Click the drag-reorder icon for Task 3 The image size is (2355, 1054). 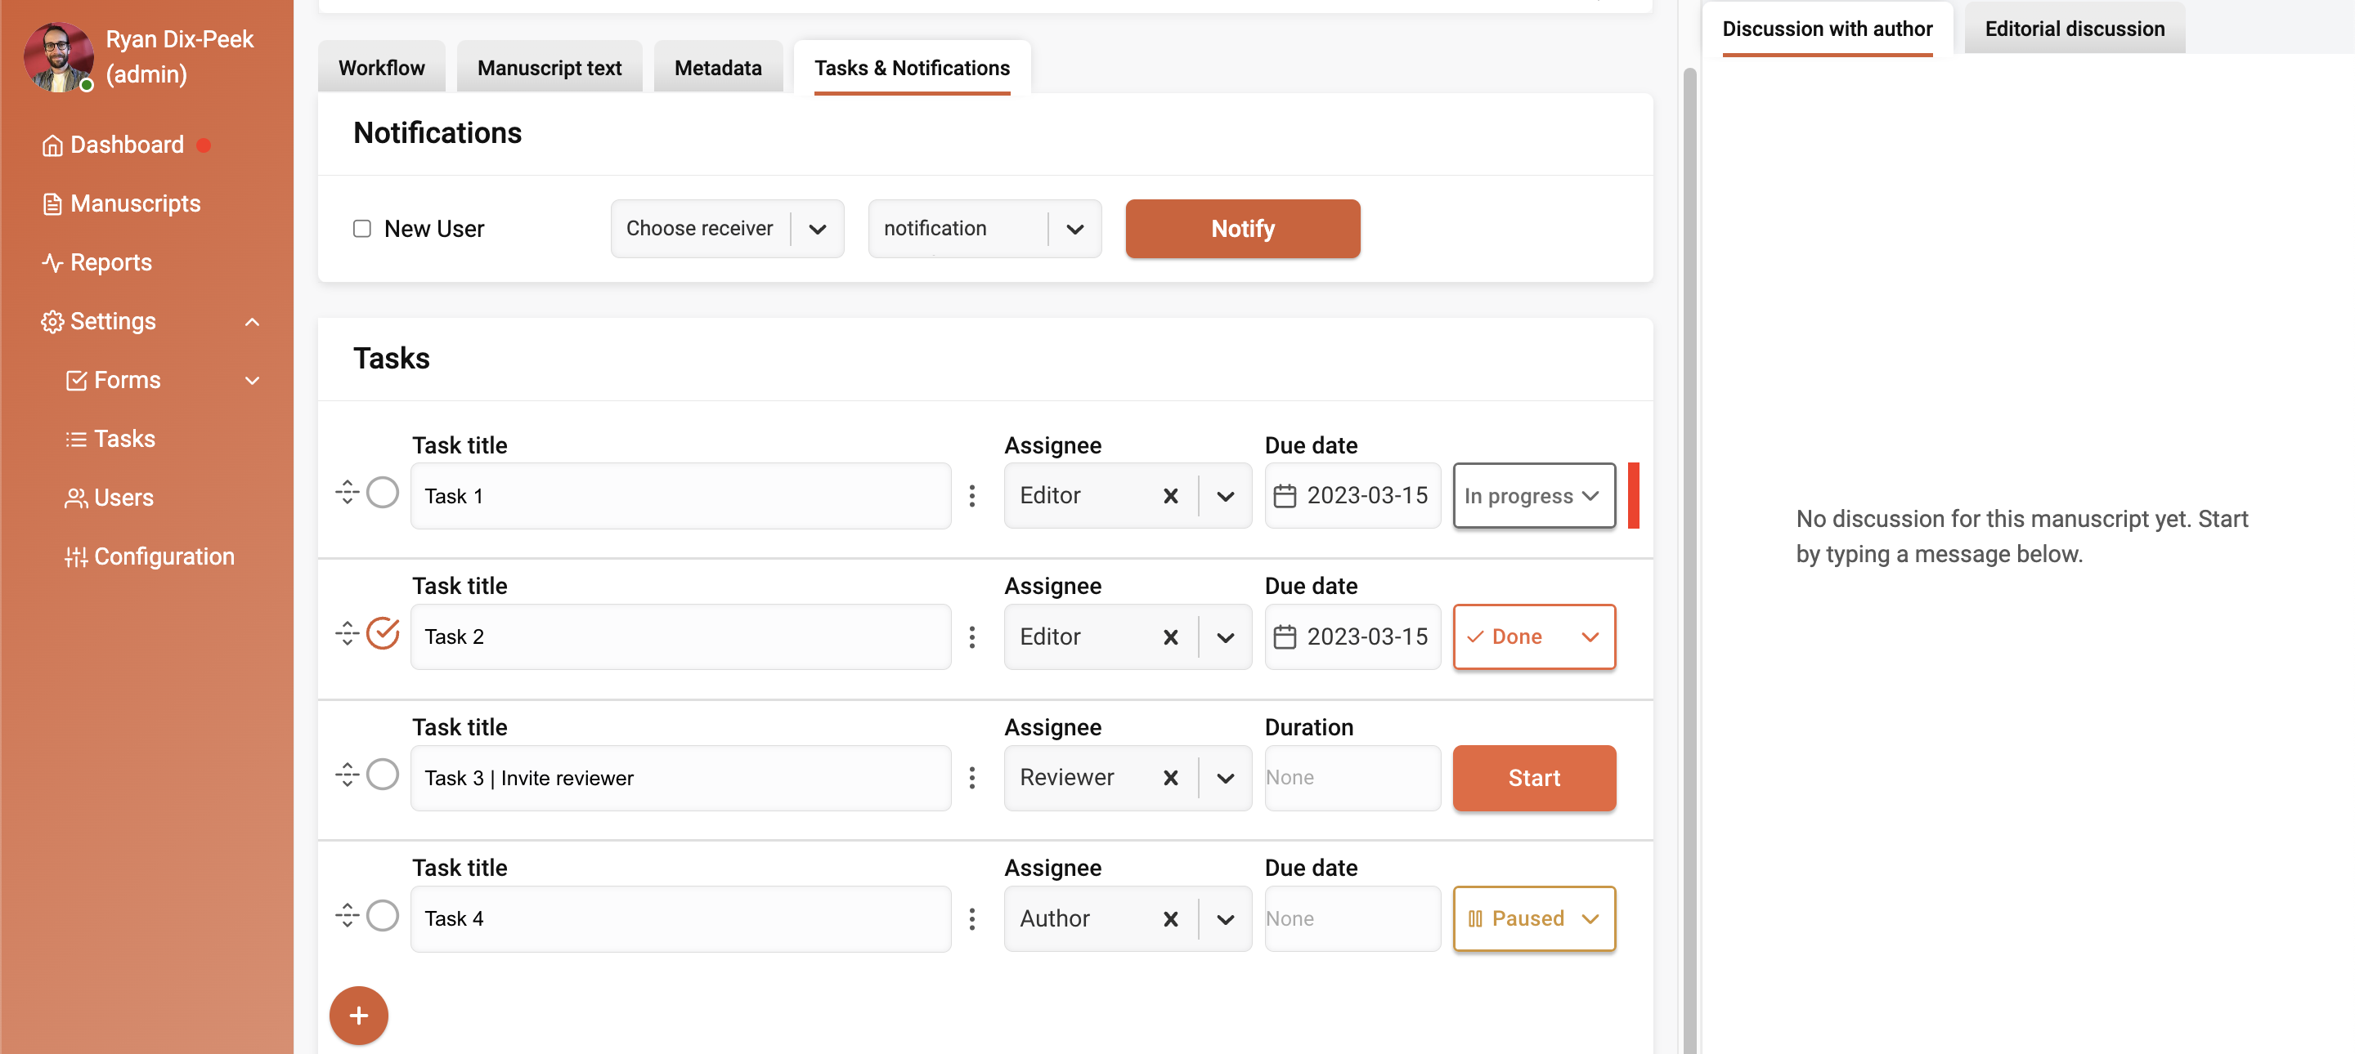click(347, 775)
